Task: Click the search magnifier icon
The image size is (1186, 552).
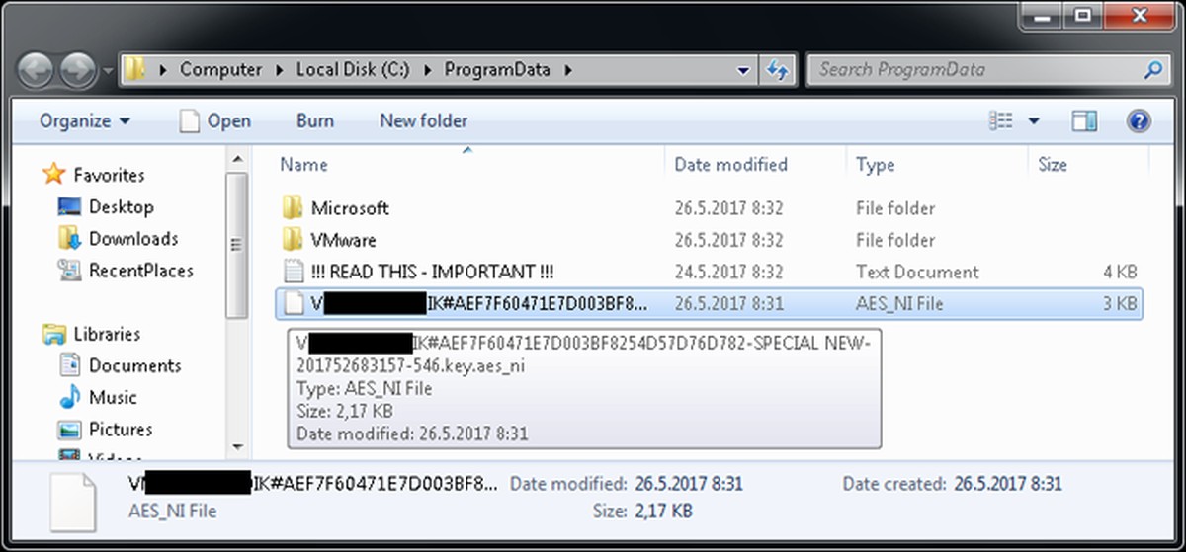Action: tap(1153, 70)
